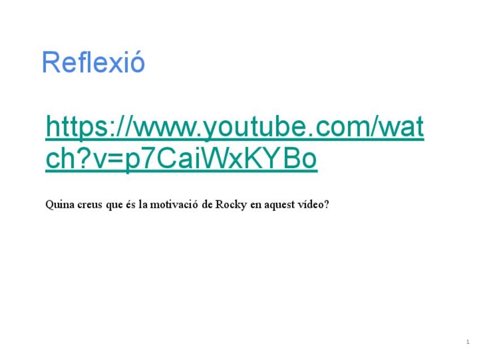The image size is (479, 359).
Task: Select the question text about Rocky's motivation
Action: coord(187,204)
